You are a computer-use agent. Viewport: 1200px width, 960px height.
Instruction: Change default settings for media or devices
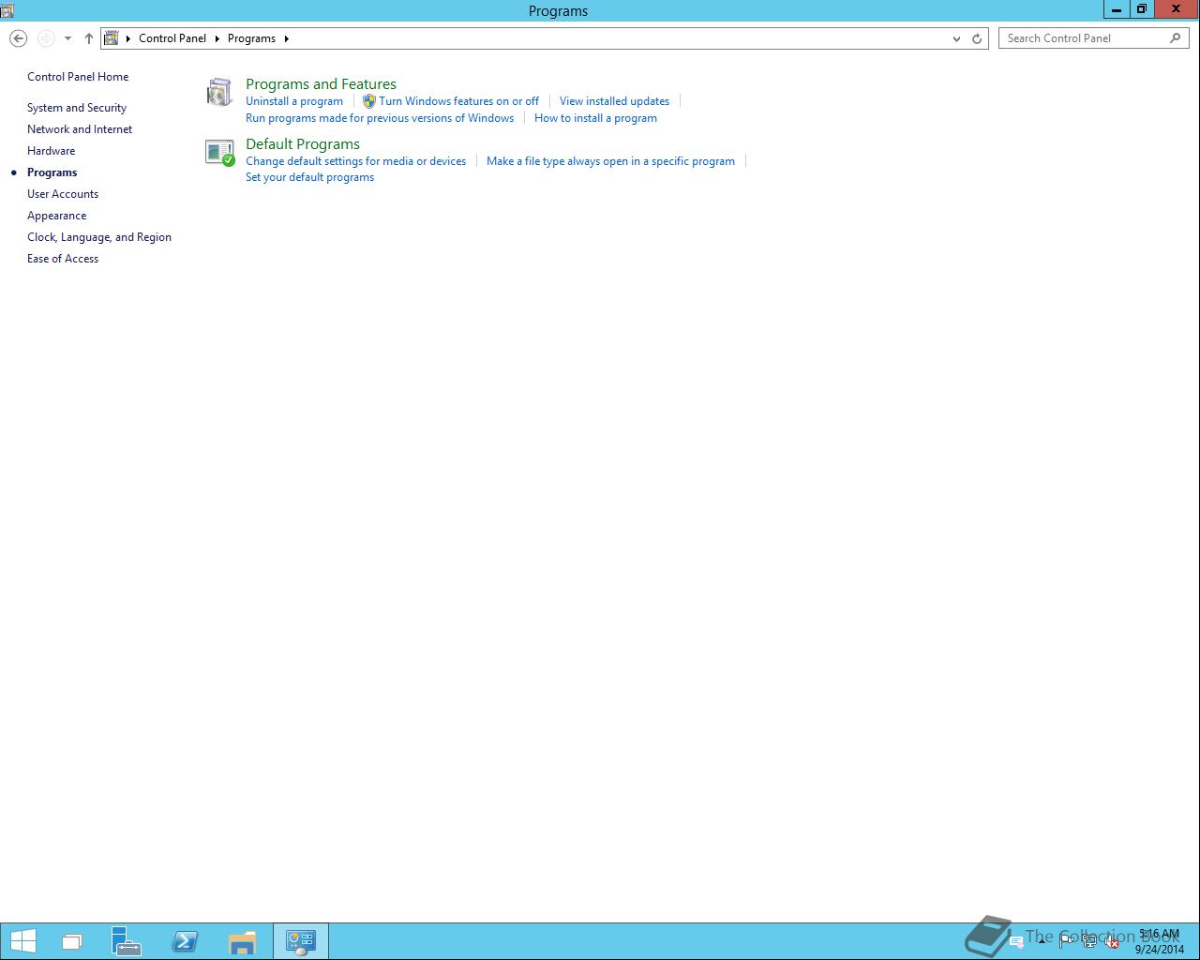[x=355, y=161]
